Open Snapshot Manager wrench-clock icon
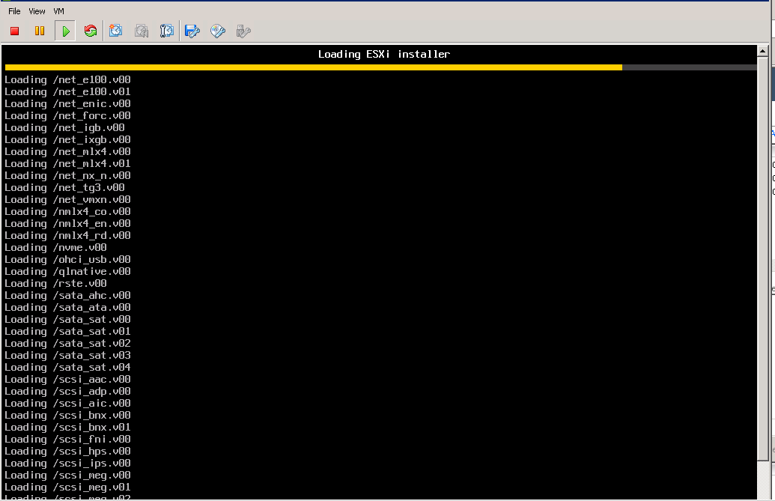The image size is (775, 501). 166,31
